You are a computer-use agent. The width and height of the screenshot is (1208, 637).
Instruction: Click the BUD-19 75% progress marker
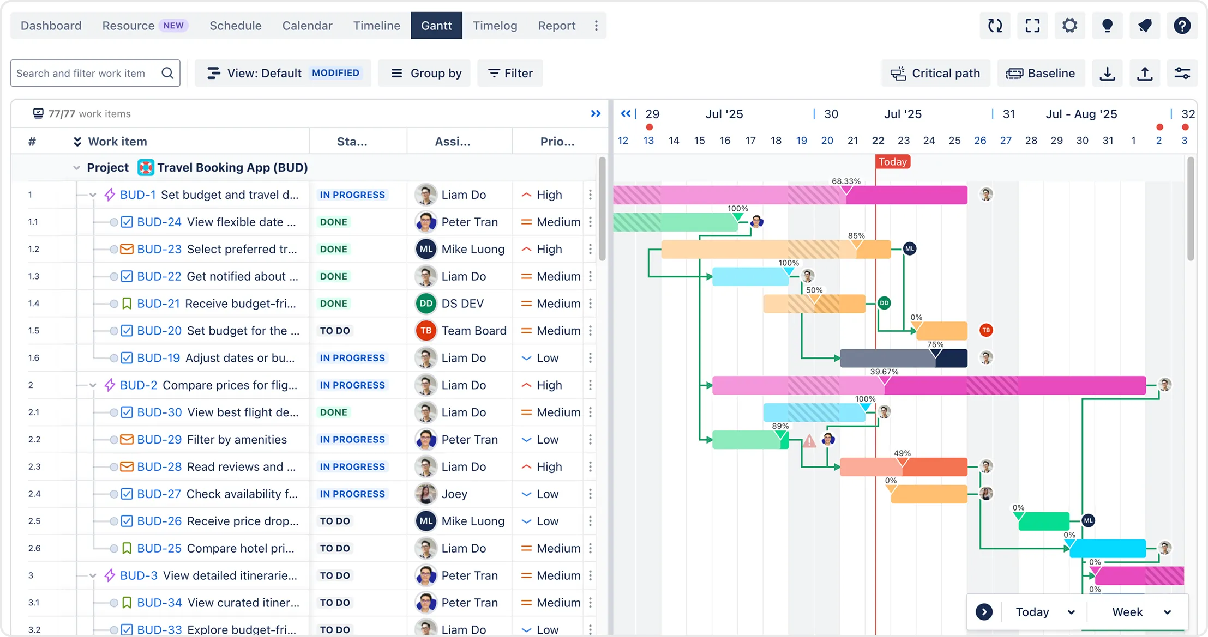coord(935,353)
